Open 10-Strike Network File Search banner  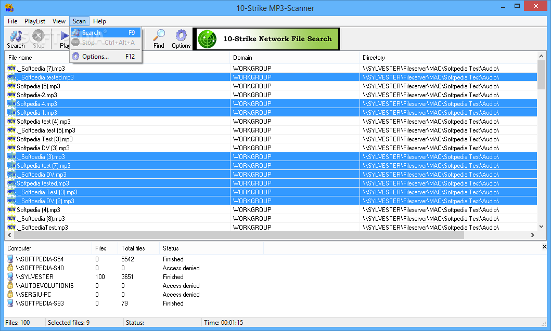pyautogui.click(x=266, y=39)
